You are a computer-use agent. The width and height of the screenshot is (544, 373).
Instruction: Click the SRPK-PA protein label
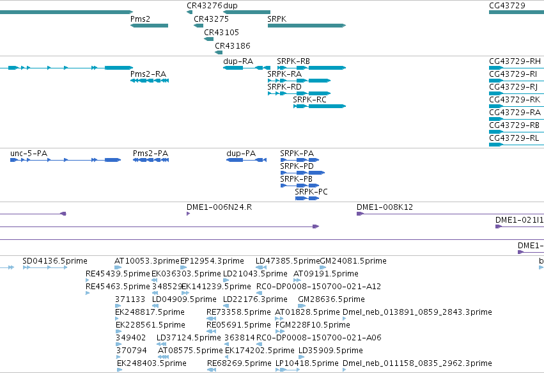tap(297, 154)
